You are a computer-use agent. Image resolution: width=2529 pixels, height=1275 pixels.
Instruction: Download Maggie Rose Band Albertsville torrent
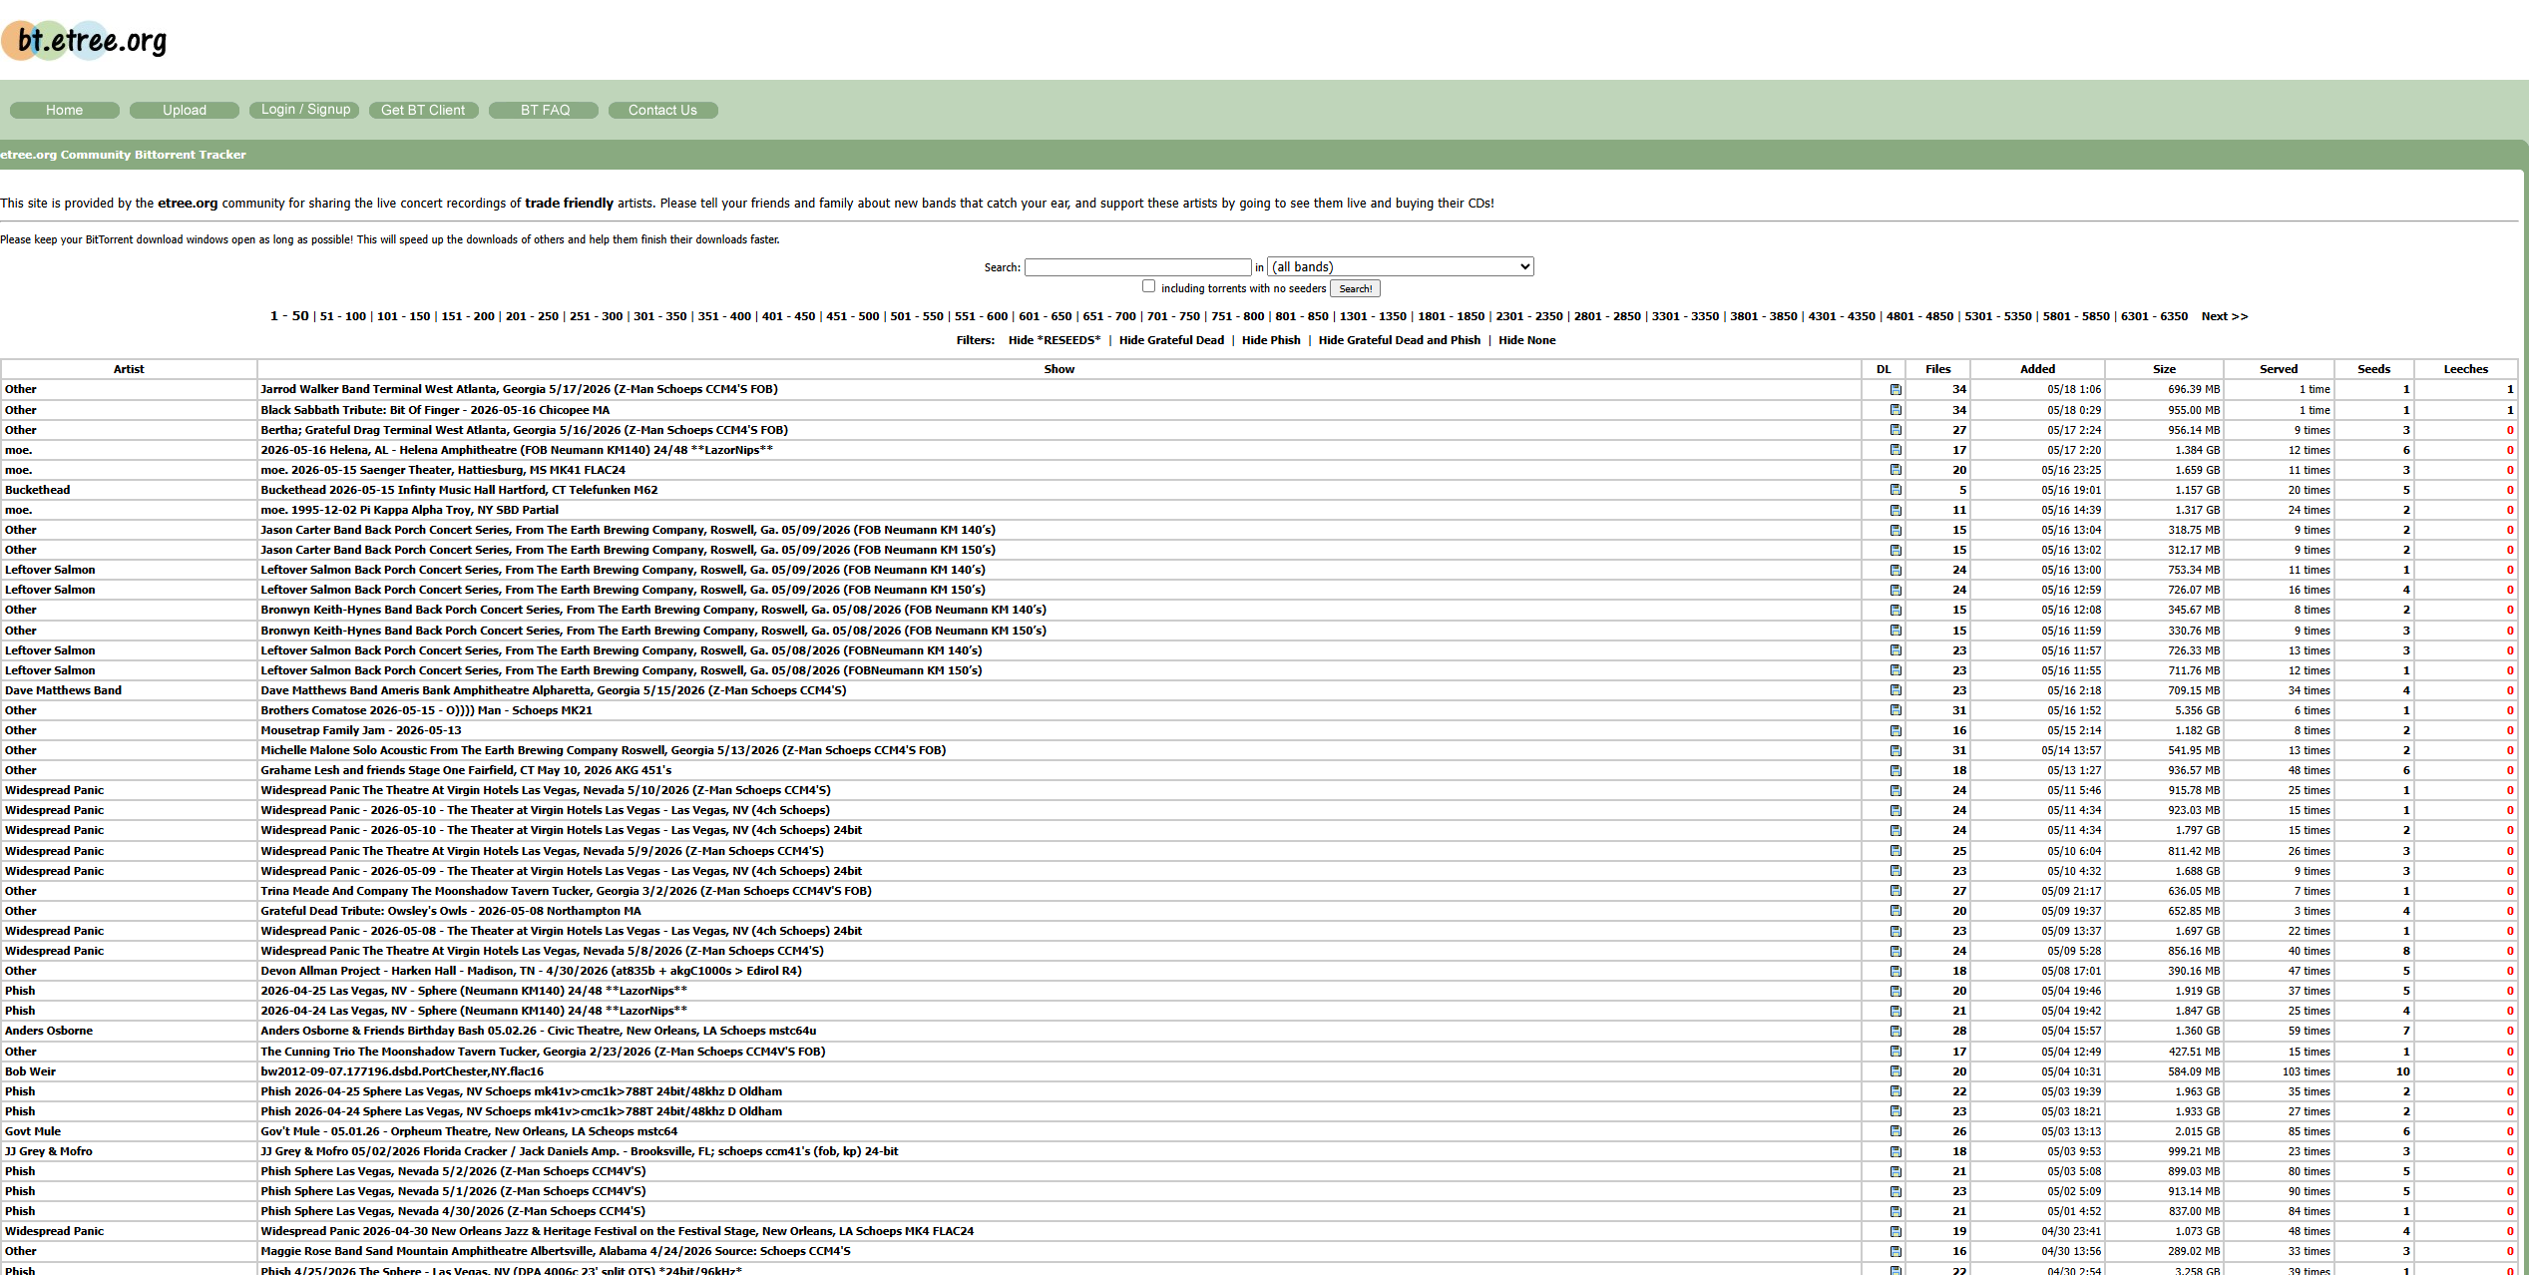1896,1251
